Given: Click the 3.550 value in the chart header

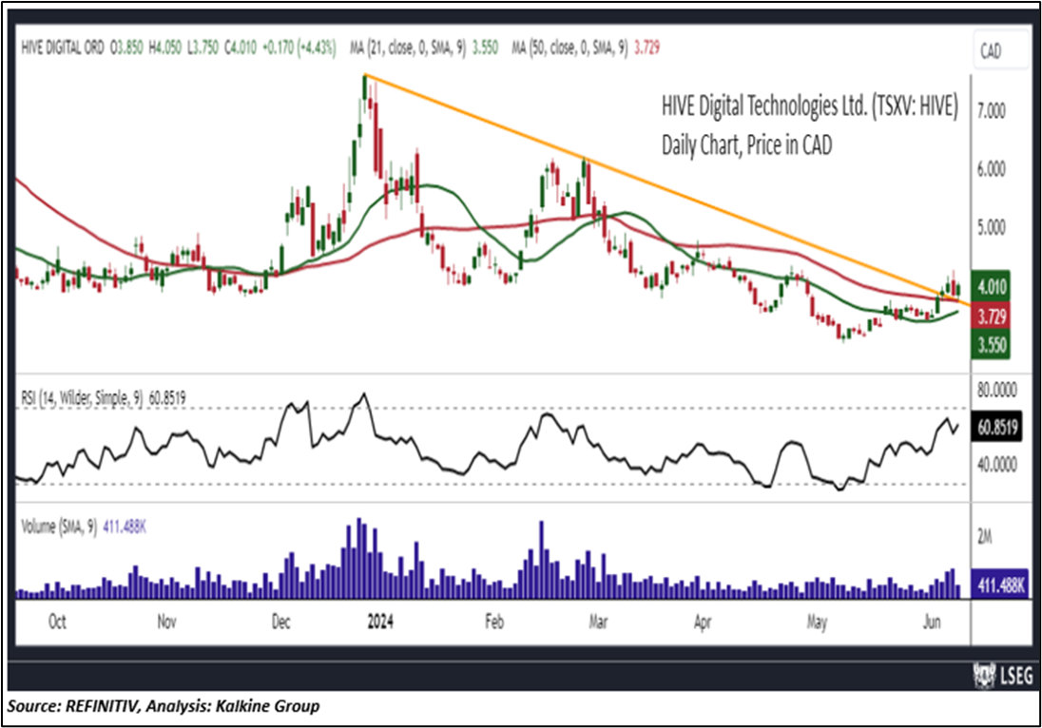Looking at the screenshot, I should pyautogui.click(x=485, y=48).
